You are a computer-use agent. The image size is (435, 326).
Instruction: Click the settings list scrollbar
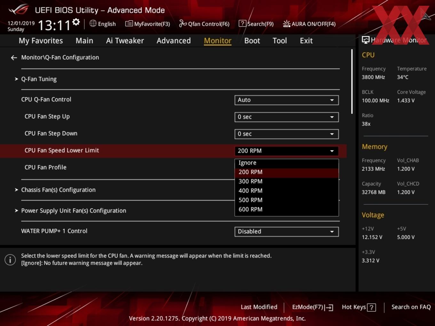[x=352, y=81]
